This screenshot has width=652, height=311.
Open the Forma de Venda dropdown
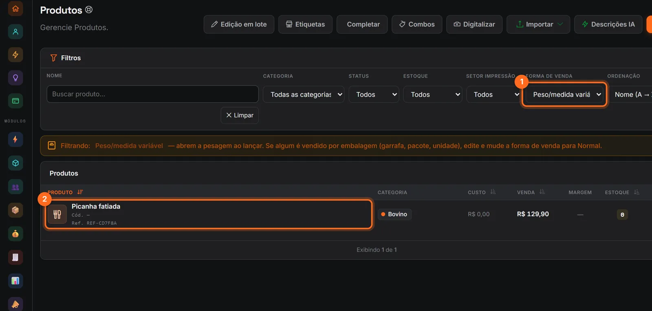564,94
